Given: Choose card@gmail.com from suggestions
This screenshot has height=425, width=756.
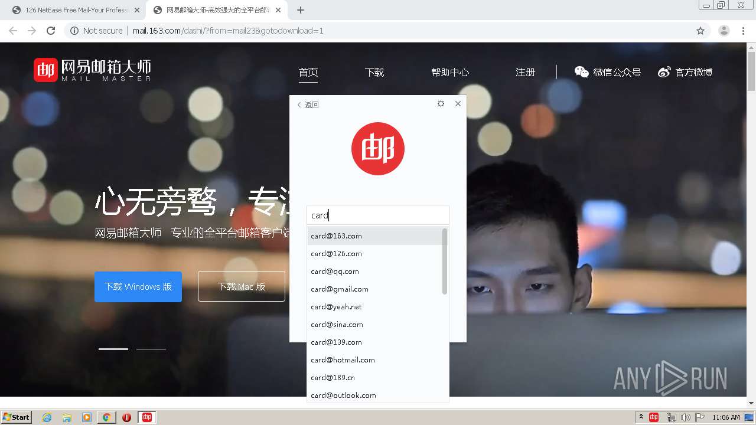Looking at the screenshot, I should point(374,289).
